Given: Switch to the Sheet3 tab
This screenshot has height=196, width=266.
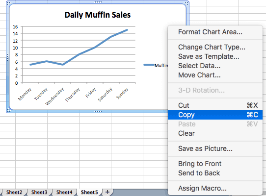Looking at the screenshot, I should 39,192.
